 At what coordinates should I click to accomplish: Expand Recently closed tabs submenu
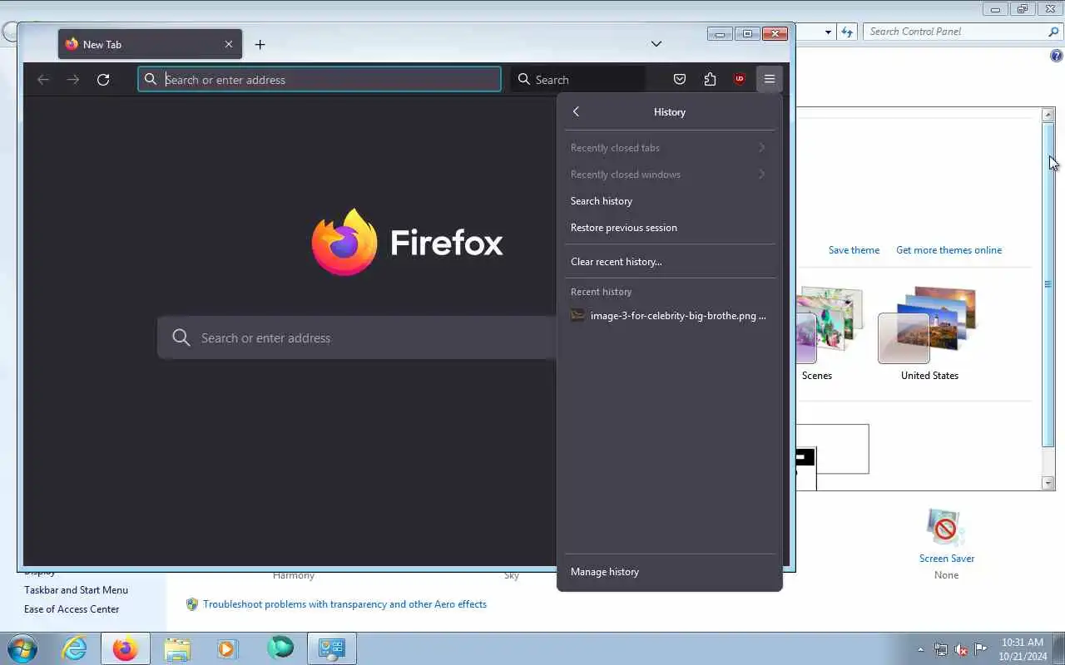[669, 148]
